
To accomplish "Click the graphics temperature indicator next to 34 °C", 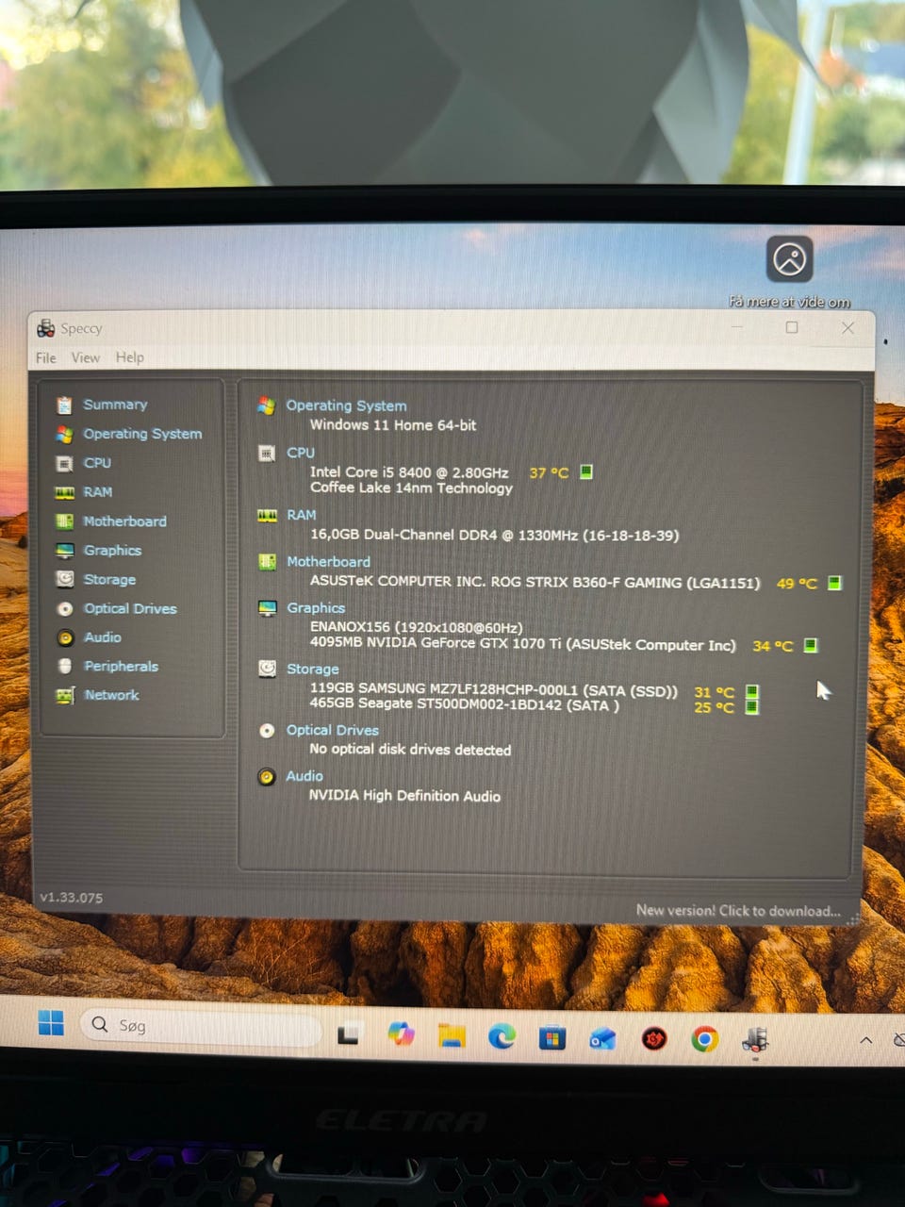I will point(811,645).
